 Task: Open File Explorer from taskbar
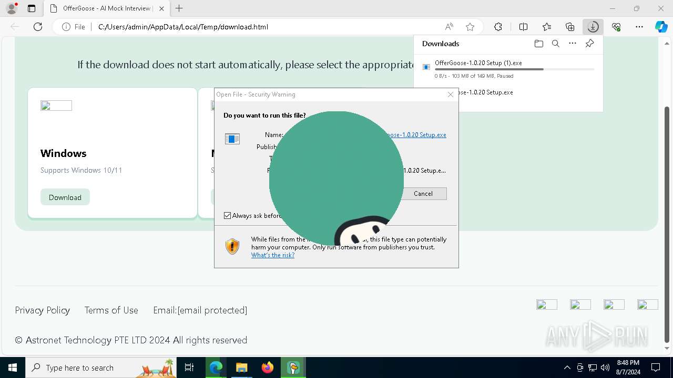click(241, 367)
